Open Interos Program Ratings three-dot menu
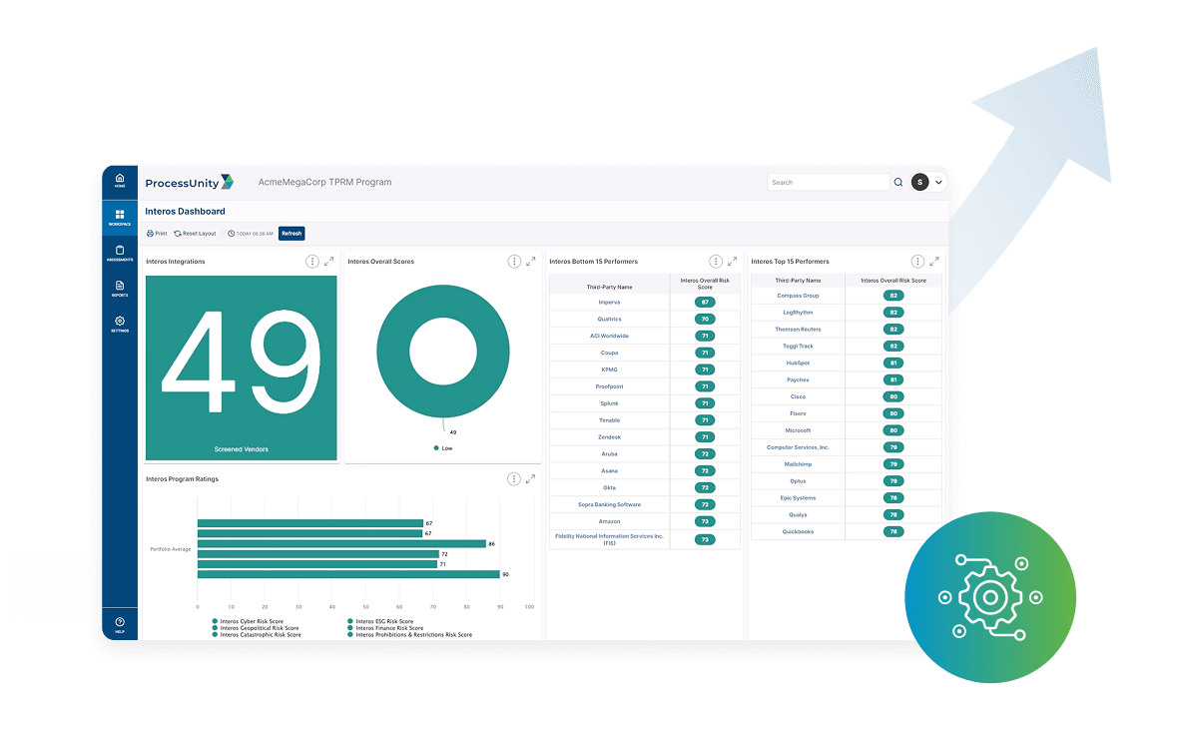Viewport: 1178px width, 735px height. [x=514, y=479]
